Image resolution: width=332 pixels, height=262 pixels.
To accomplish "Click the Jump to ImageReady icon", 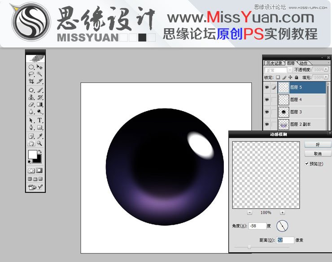I will click(32, 187).
